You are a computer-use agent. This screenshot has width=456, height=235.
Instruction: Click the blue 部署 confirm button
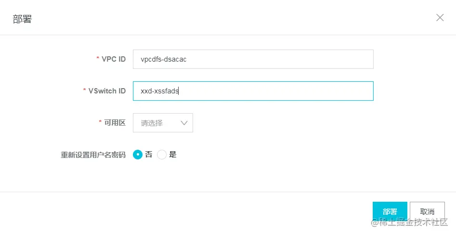pyautogui.click(x=390, y=211)
